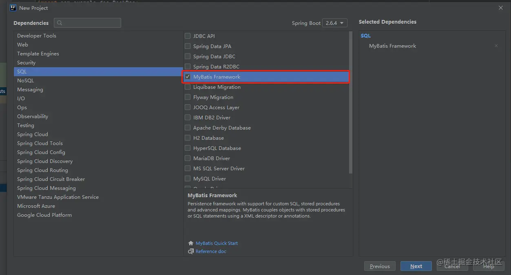Viewport: 511px width, 275px height.
Task: Tick the H2 Database checkbox
Action: 188,138
